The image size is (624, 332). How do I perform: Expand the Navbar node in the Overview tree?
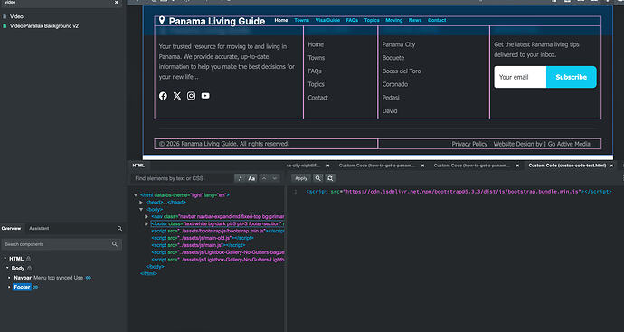point(10,278)
